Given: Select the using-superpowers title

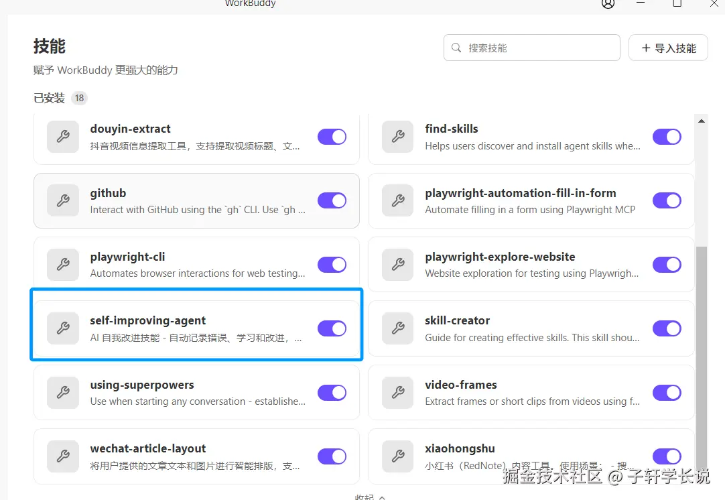Looking at the screenshot, I should coord(142,385).
